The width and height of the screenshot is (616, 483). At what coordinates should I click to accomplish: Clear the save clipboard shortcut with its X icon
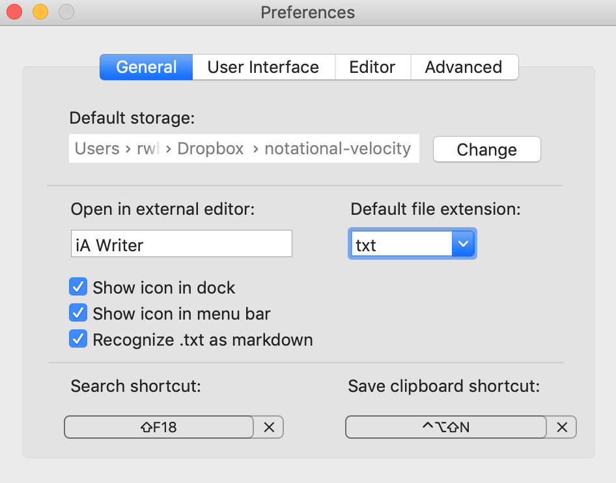[561, 427]
